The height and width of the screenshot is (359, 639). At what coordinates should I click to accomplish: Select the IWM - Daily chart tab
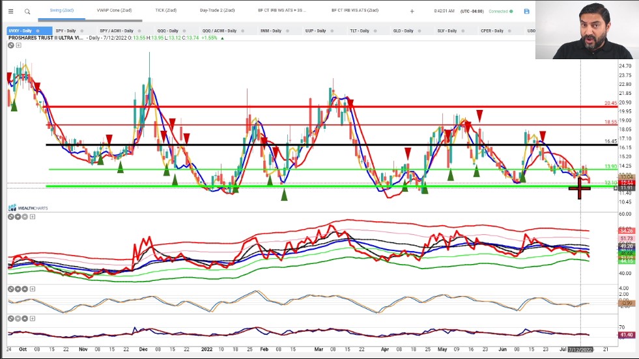pos(271,31)
